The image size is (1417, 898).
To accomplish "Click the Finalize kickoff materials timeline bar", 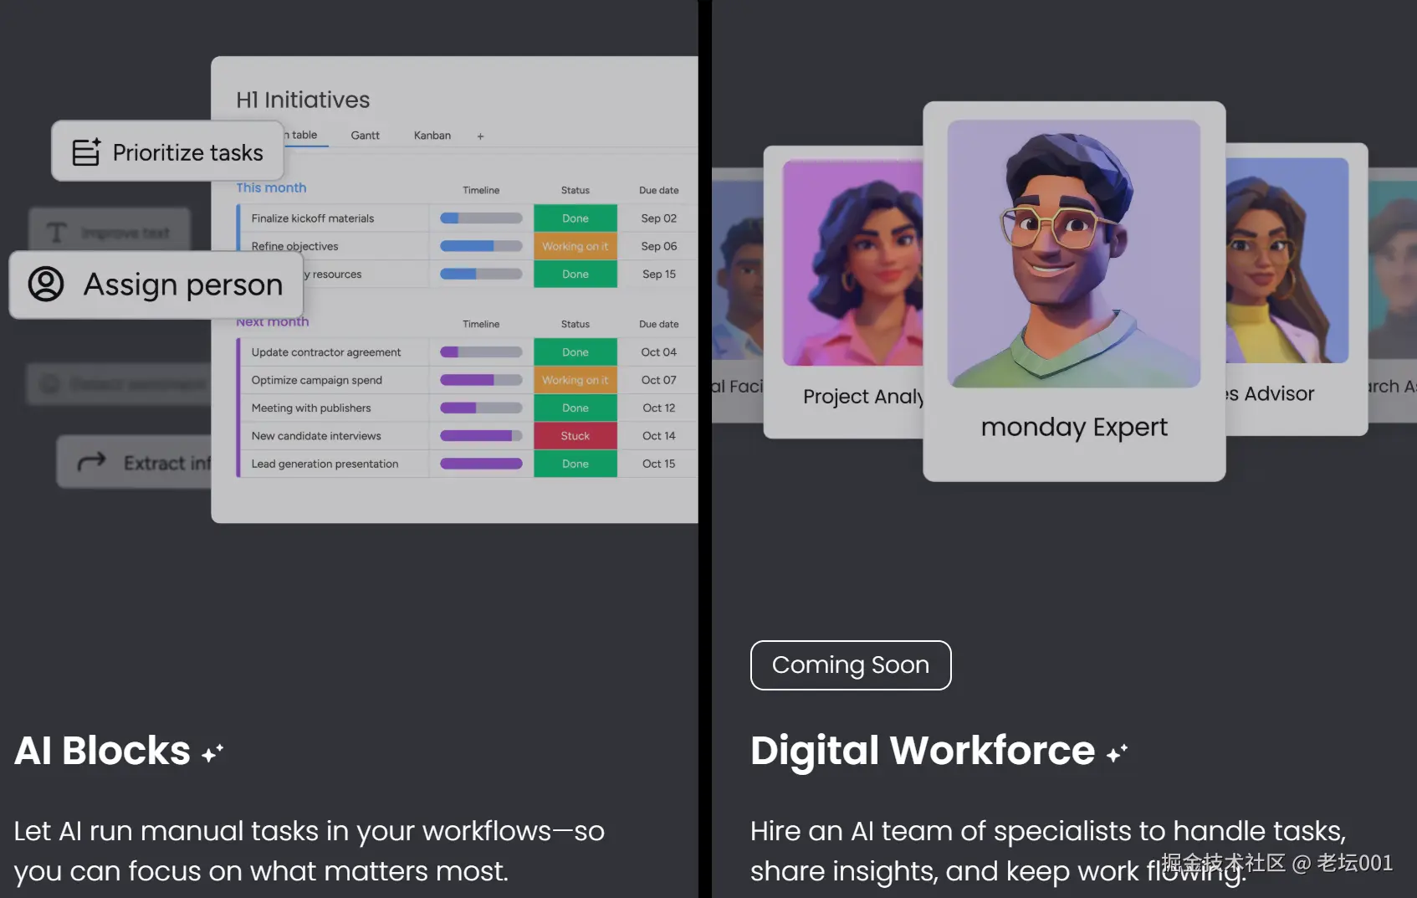I will (481, 218).
